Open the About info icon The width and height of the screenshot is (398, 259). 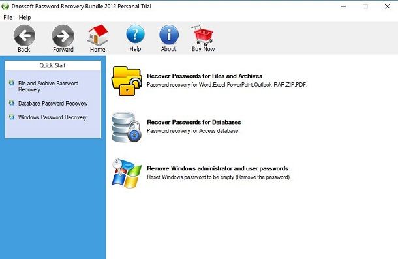169,35
